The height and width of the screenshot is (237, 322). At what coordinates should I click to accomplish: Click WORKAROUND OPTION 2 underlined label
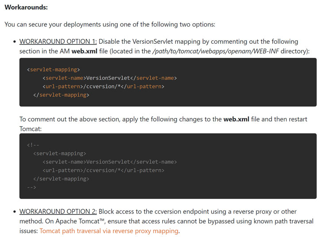click(x=58, y=211)
